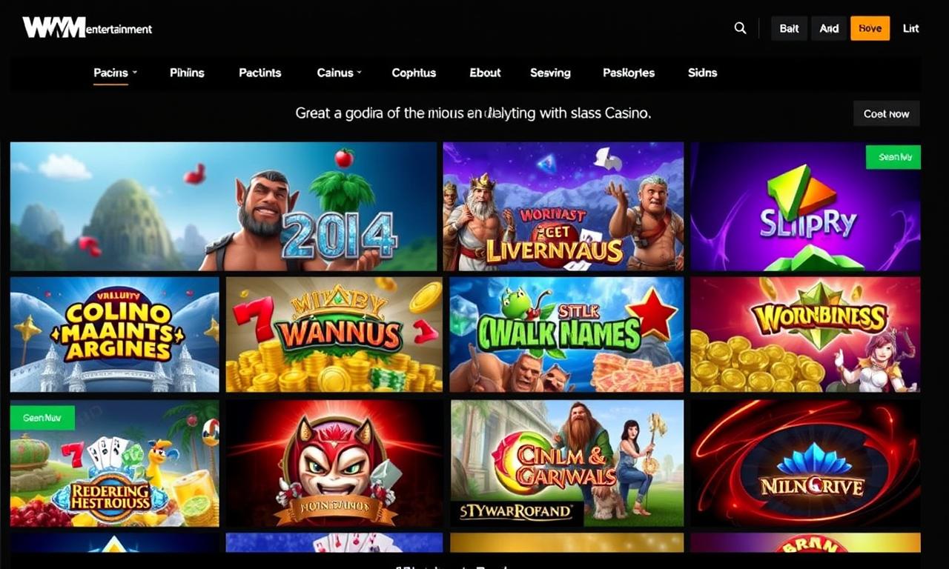Click the search magnifier icon

pos(740,28)
